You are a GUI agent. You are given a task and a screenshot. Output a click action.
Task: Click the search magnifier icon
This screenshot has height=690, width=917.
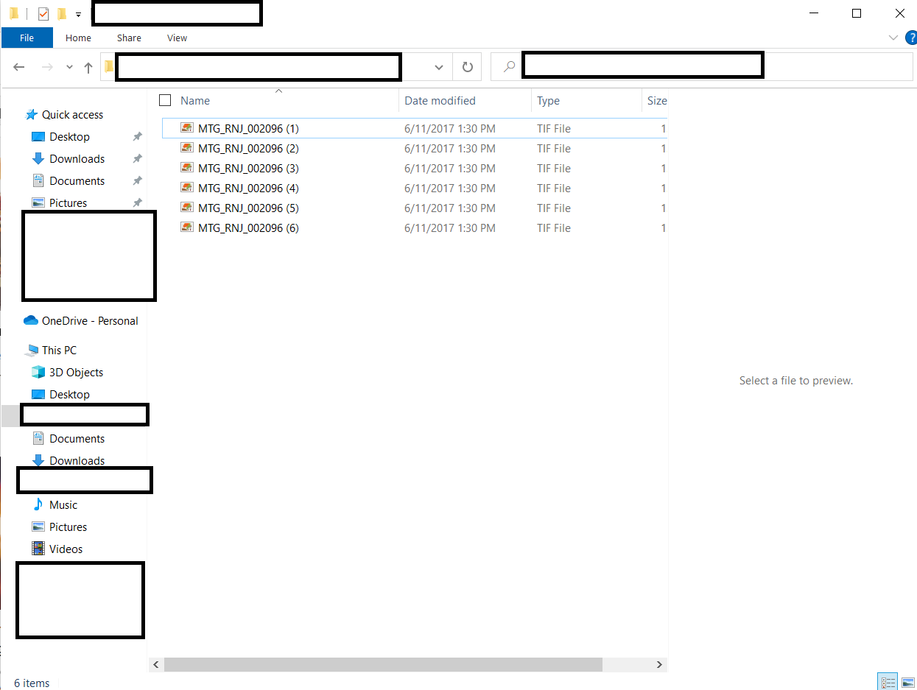tap(507, 66)
